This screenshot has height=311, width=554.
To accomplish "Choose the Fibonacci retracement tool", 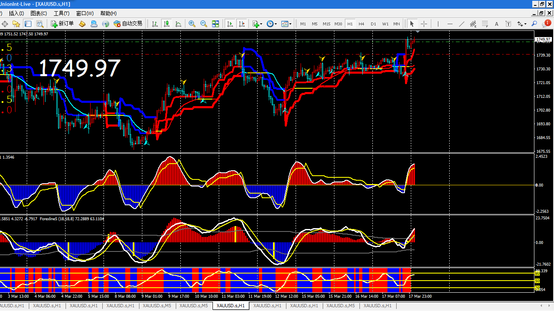I will (485, 24).
